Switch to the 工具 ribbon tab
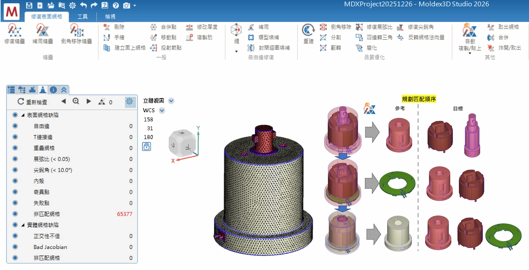This screenshot has width=529, height=270. click(x=82, y=17)
